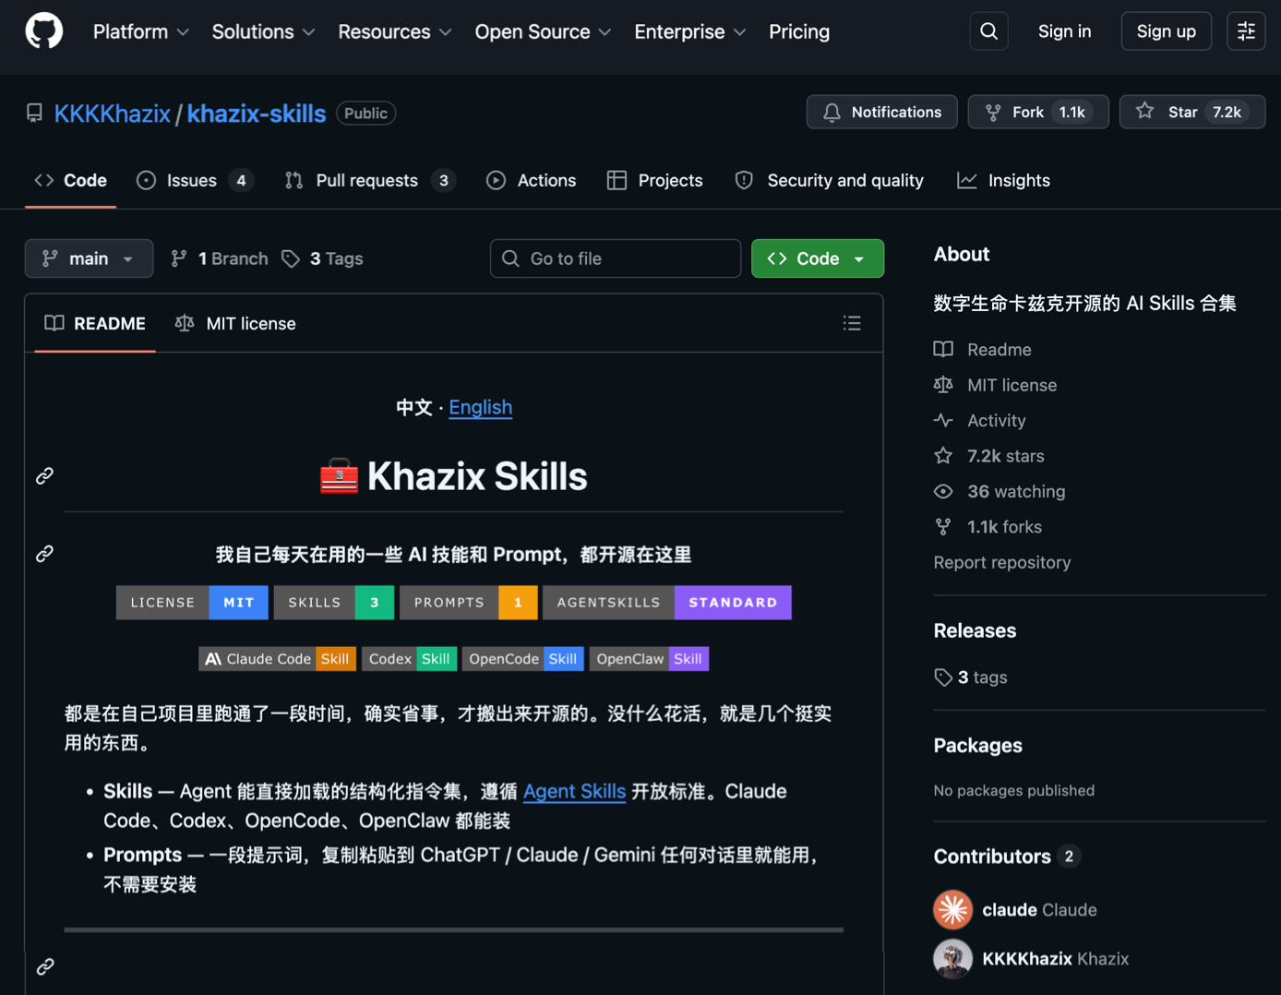Image resolution: width=1281 pixels, height=995 pixels.
Task: Open the Releases heading link
Action: click(x=975, y=630)
